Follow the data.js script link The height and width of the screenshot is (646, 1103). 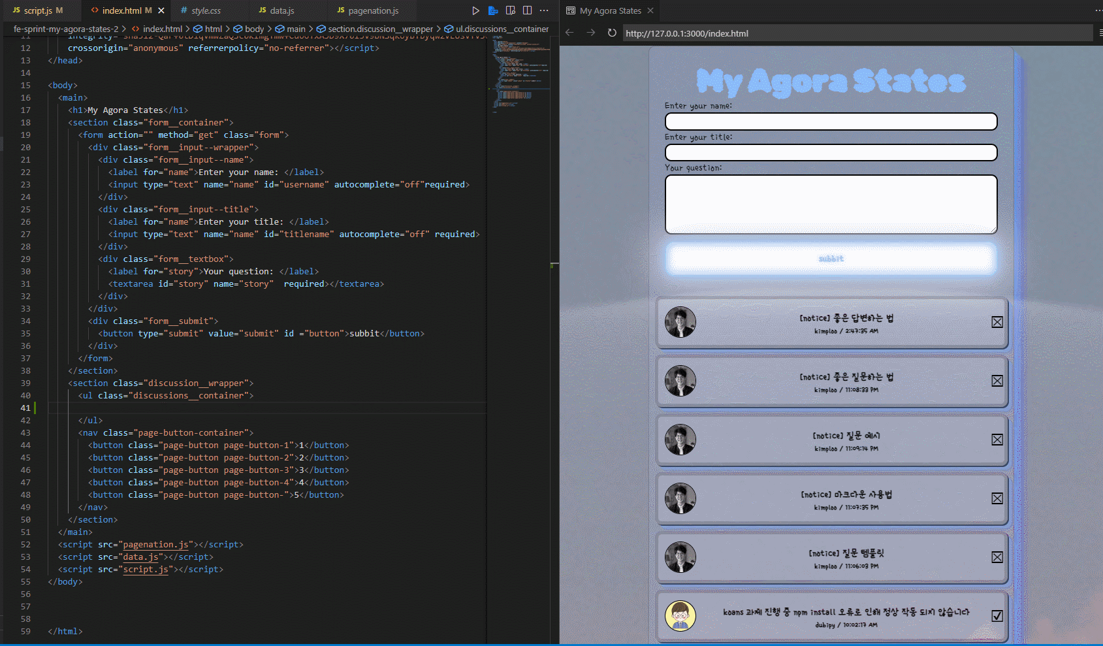(x=141, y=557)
